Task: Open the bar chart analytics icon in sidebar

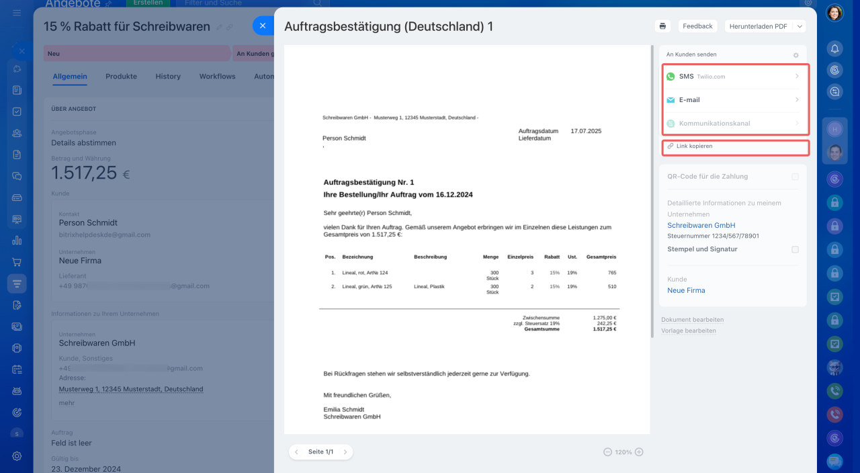Action: pos(17,241)
